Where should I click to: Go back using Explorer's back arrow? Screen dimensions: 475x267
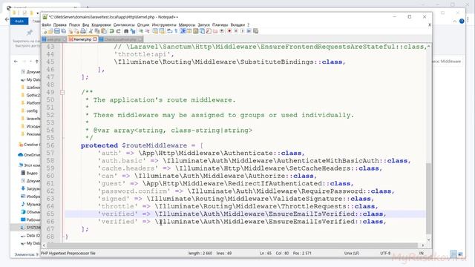[x=16, y=62]
